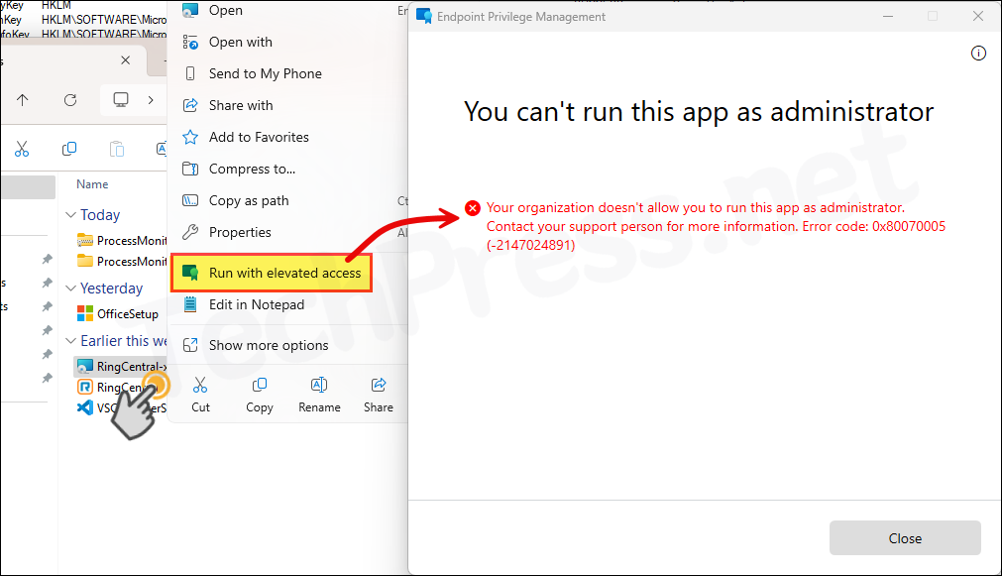Click the Send to My Phone icon
1002x576 pixels.
pyautogui.click(x=190, y=73)
